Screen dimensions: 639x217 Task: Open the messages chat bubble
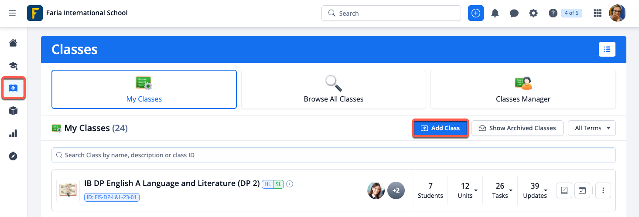pos(514,13)
